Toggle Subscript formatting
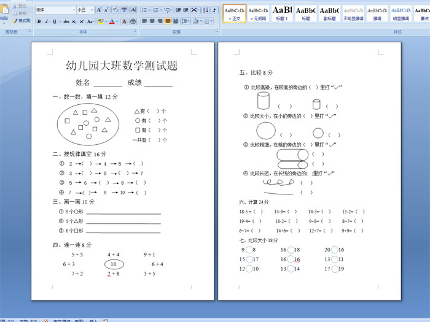Image resolution: width=430 pixels, height=322 pixels. [74, 21]
